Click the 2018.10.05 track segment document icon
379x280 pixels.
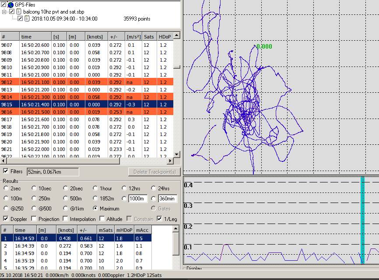point(27,19)
